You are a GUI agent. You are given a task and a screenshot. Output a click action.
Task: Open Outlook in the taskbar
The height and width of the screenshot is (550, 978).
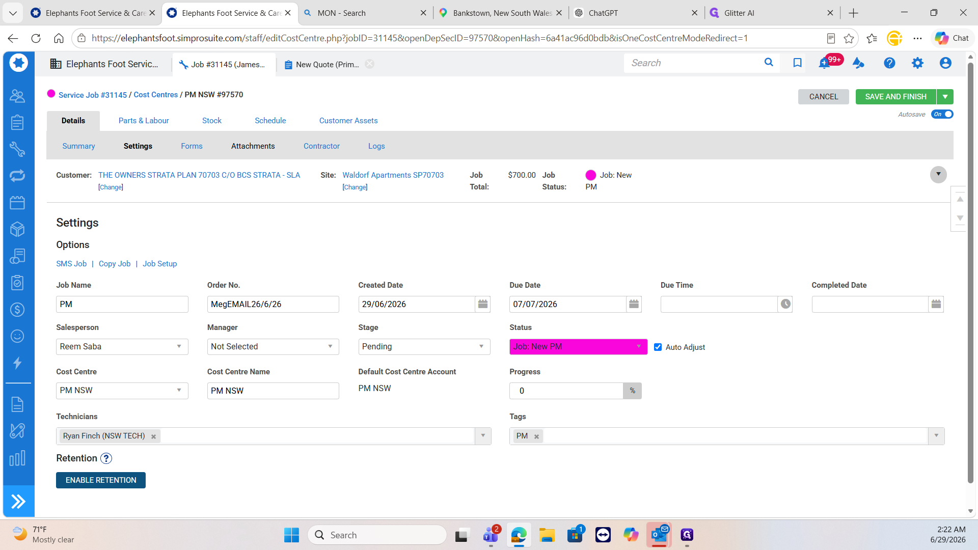tap(659, 535)
